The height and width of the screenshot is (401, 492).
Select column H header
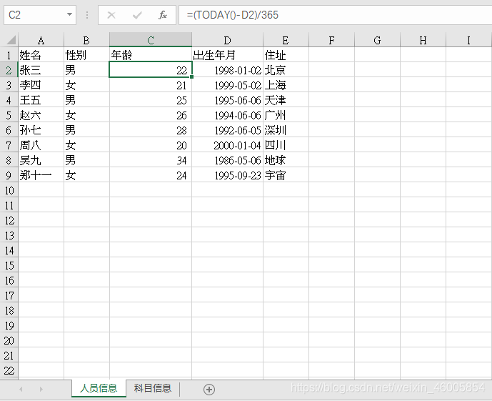coord(423,40)
